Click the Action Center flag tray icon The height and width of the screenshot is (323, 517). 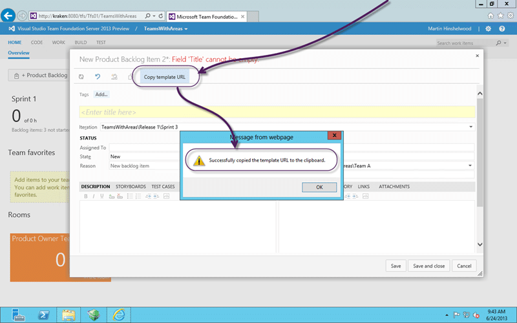click(456, 315)
